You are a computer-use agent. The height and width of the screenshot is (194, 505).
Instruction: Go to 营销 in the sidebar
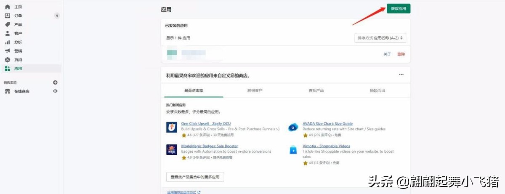[18, 51]
